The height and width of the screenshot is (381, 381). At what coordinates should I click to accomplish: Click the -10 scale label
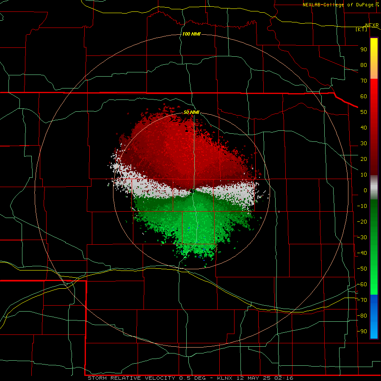tap(362, 206)
